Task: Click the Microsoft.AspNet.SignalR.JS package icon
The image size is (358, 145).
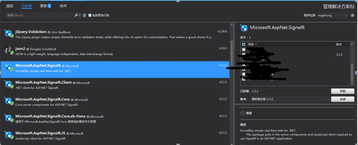Action: (x=9, y=135)
